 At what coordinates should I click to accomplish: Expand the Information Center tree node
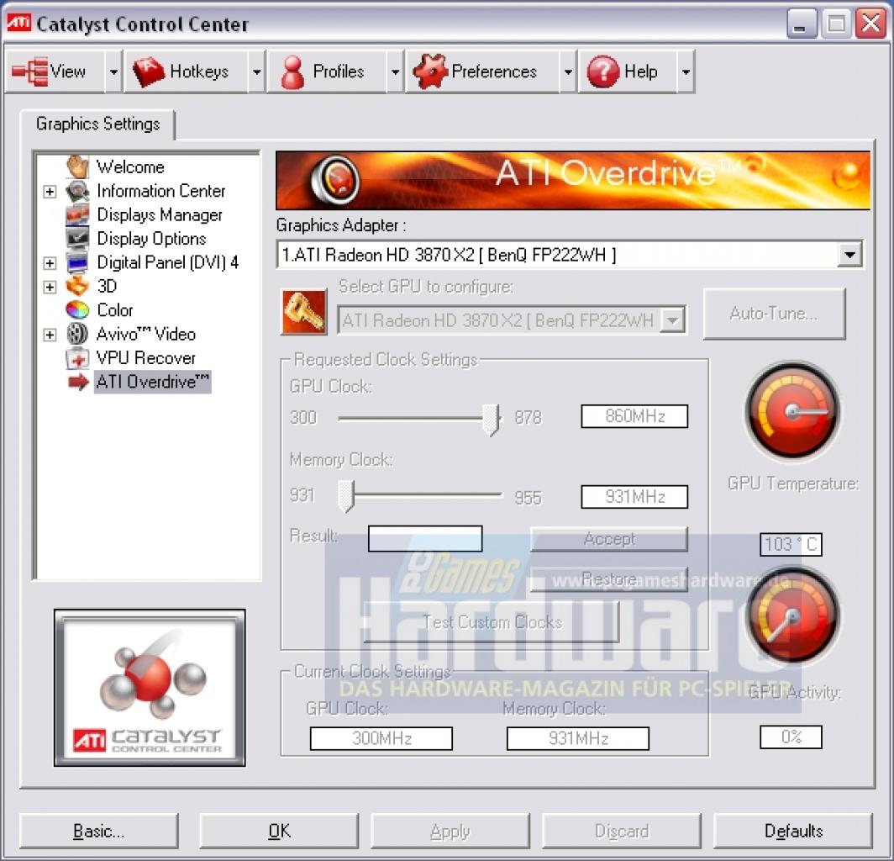pyautogui.click(x=50, y=191)
